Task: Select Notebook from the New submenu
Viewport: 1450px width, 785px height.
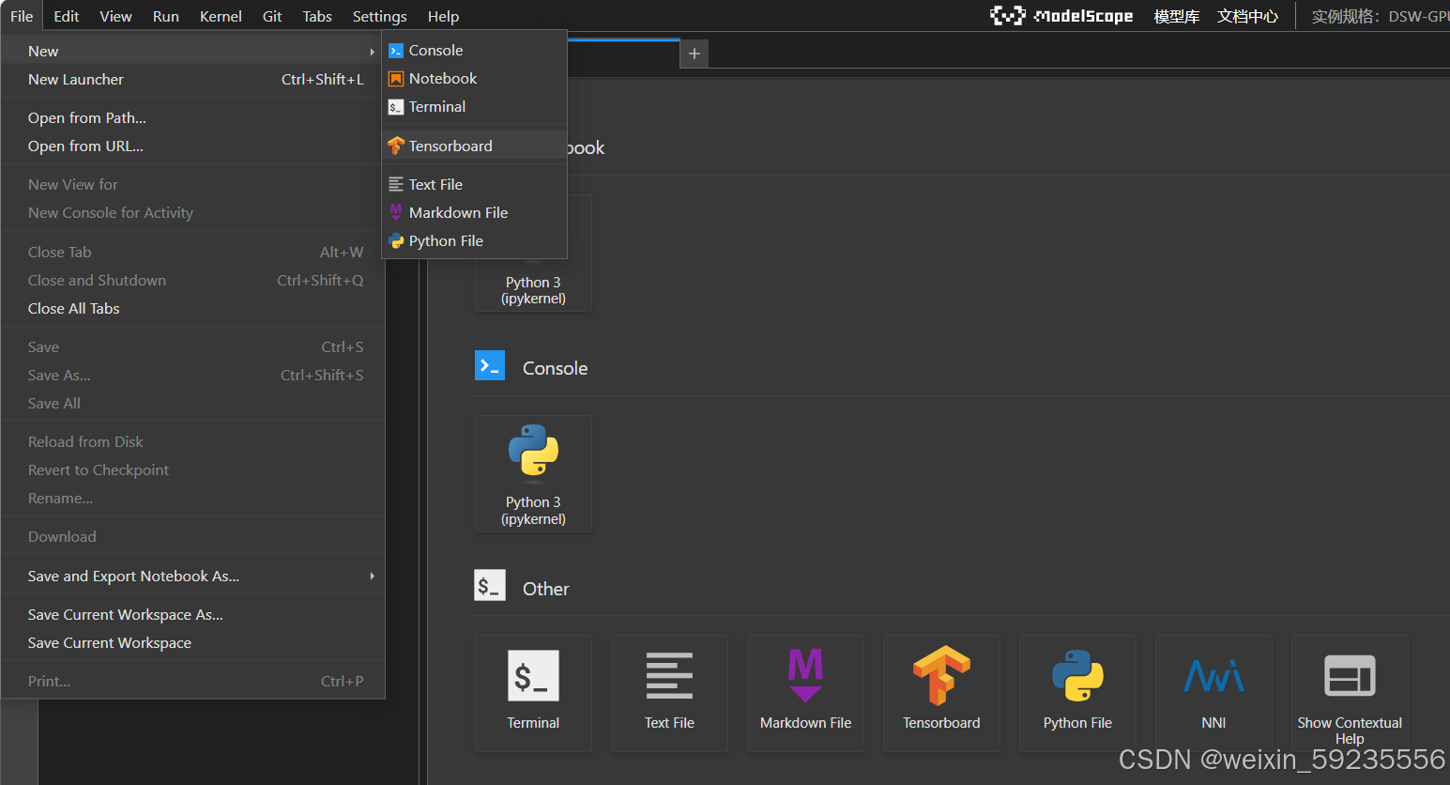Action: pyautogui.click(x=443, y=79)
